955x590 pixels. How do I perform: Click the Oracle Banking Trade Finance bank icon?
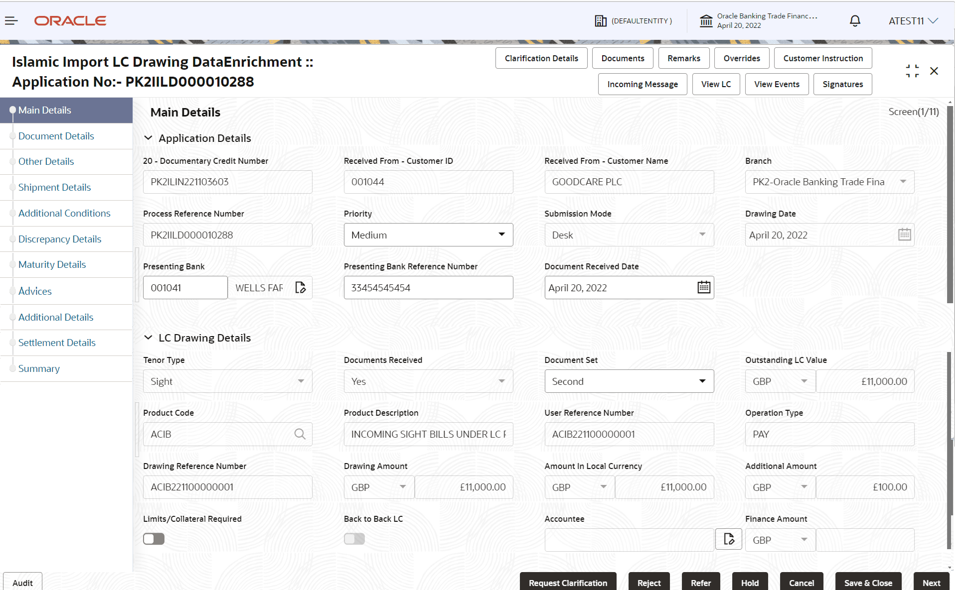click(x=706, y=20)
